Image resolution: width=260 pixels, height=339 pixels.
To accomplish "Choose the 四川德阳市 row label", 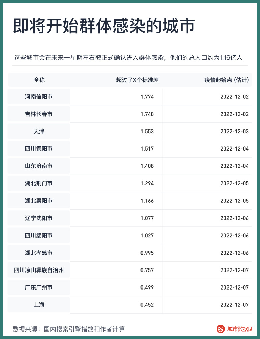I will tap(39, 149).
